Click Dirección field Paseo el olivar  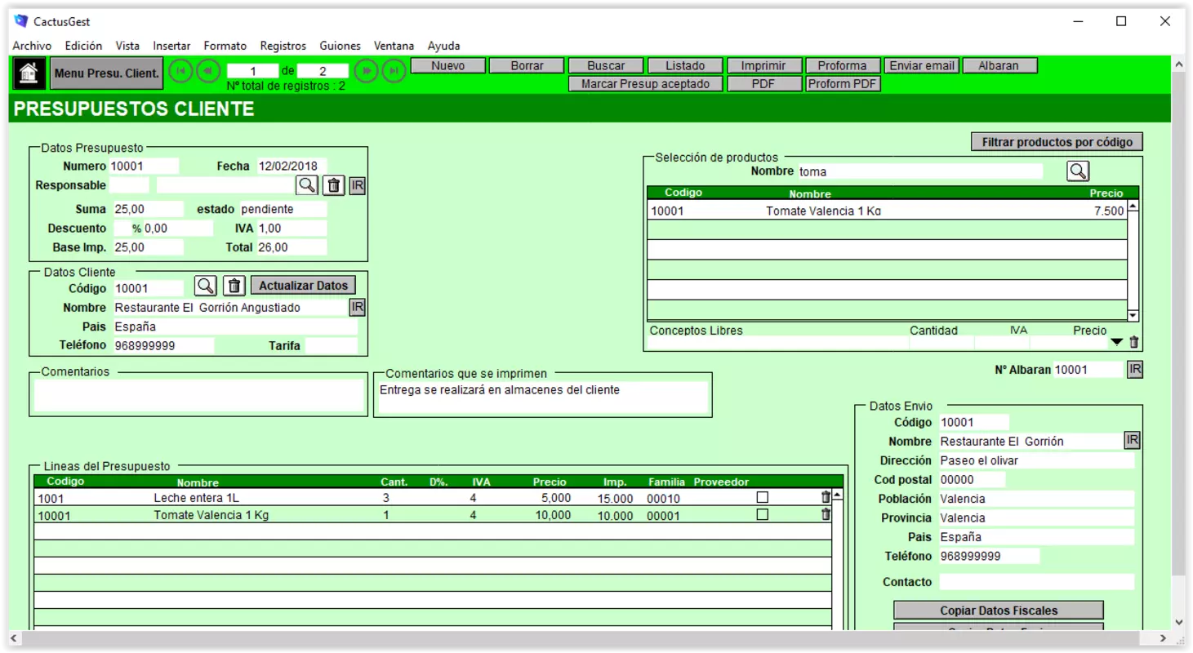[x=1037, y=460]
